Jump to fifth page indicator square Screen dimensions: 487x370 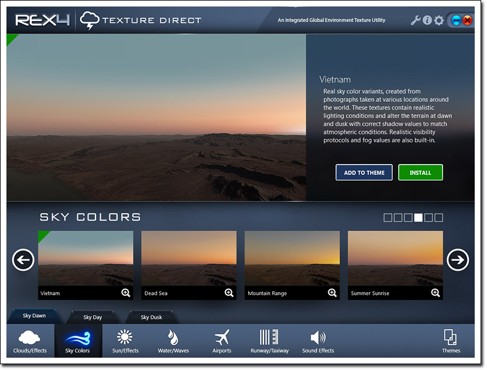pos(428,218)
